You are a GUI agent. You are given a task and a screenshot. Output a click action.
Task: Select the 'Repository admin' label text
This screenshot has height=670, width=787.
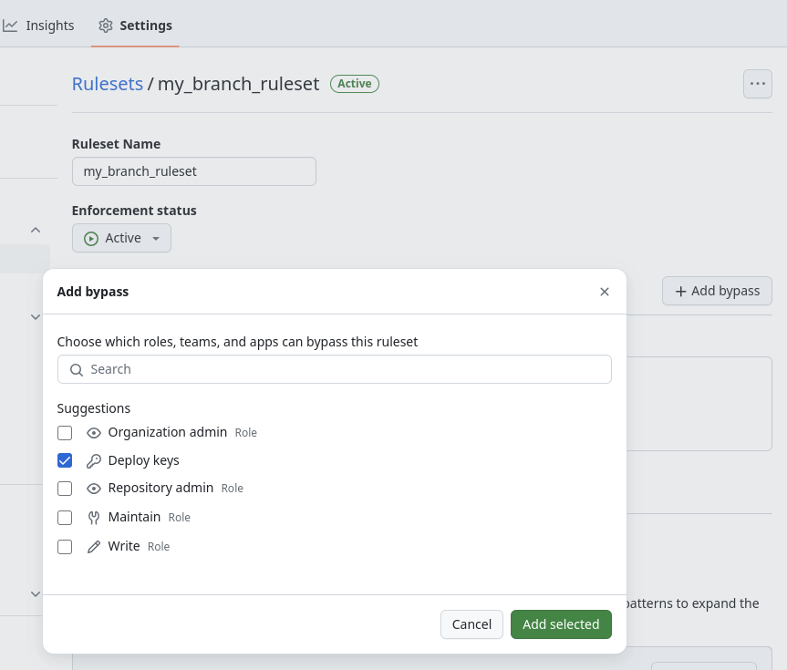click(161, 488)
